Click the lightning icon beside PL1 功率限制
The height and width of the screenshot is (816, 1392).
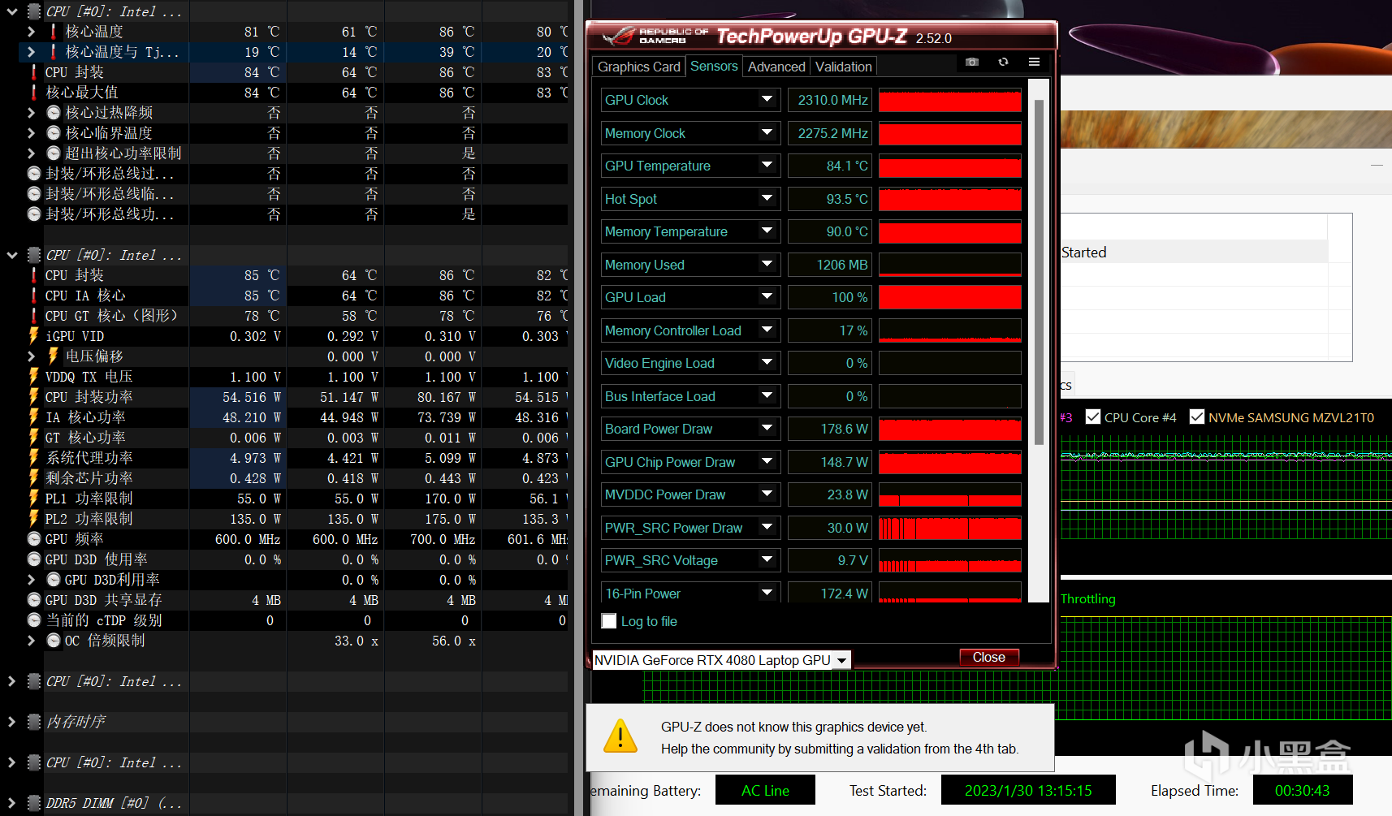[34, 499]
